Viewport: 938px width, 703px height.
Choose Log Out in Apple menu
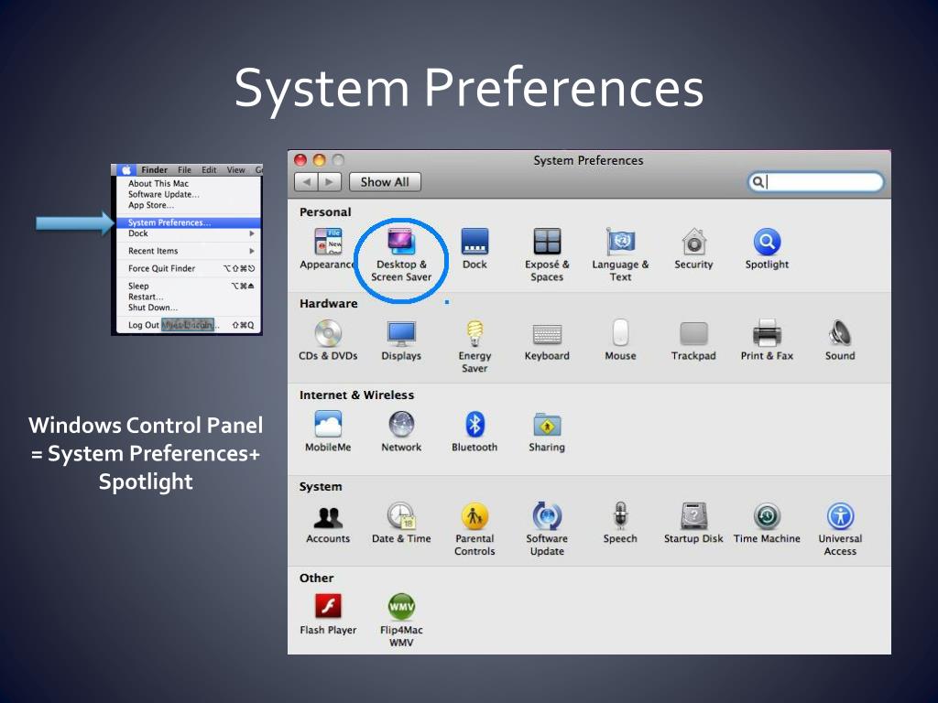pos(187,325)
